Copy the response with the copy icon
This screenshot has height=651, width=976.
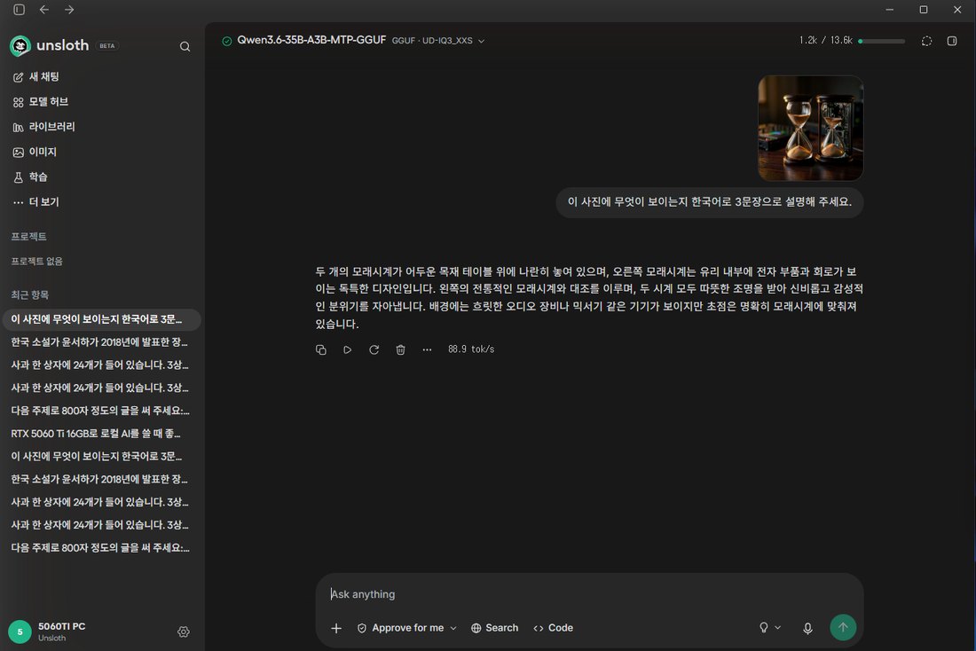coord(320,349)
